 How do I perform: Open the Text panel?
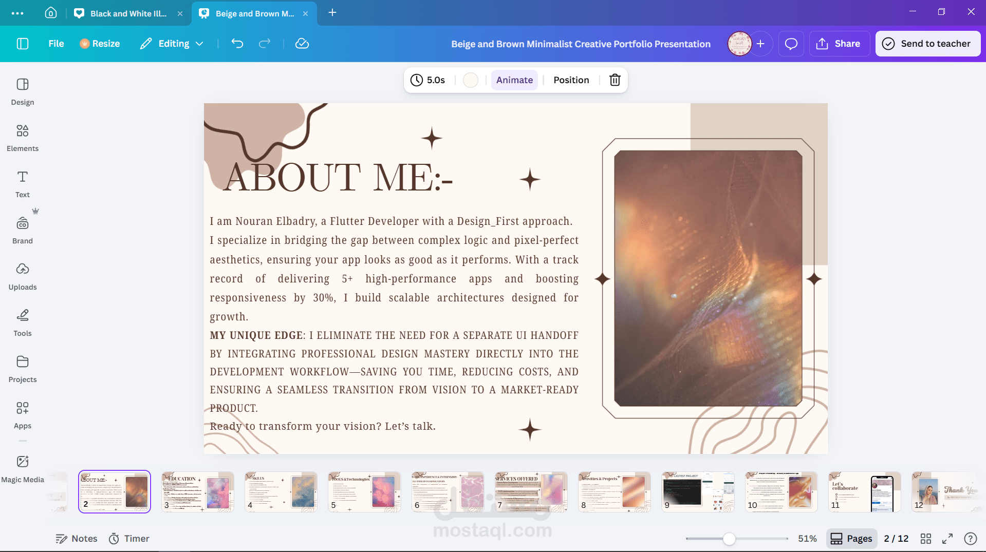[x=22, y=183]
